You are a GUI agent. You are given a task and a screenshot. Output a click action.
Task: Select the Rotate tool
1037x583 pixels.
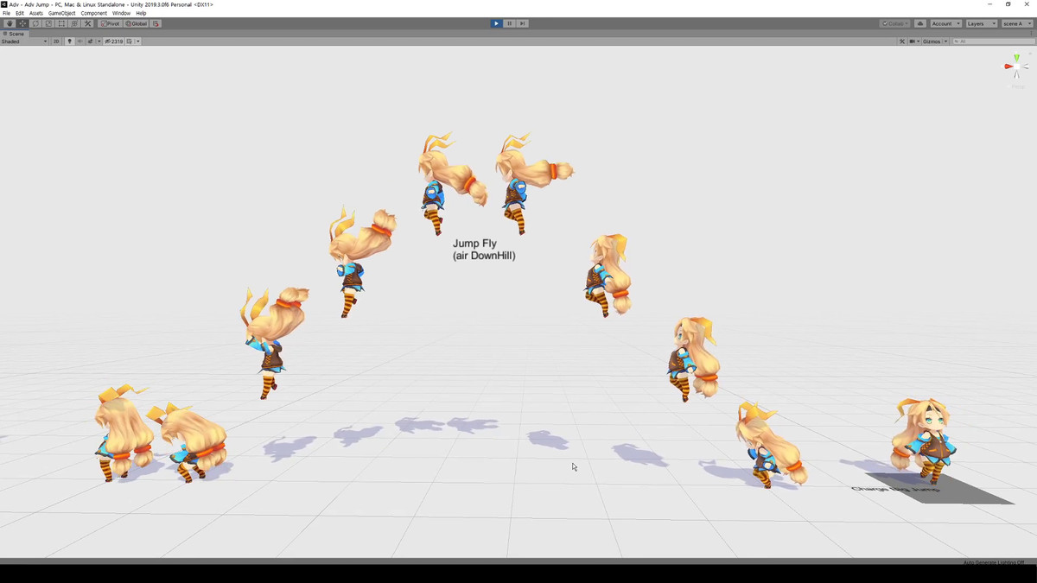(35, 23)
